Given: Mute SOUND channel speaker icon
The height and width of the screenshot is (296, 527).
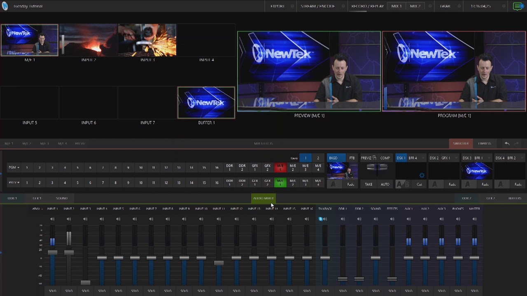Looking at the screenshot, I should [375, 219].
